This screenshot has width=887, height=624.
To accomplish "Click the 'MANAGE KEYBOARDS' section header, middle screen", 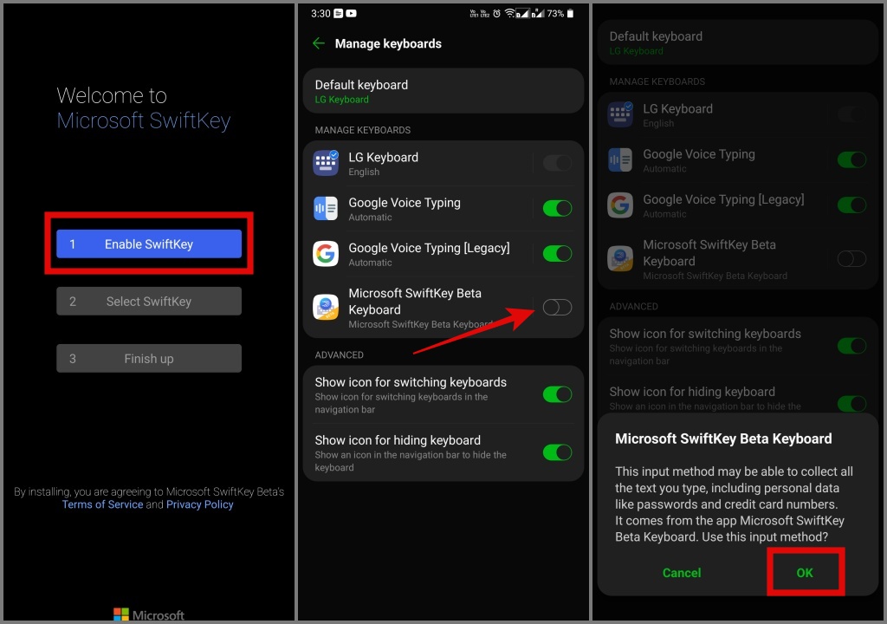I will [363, 130].
